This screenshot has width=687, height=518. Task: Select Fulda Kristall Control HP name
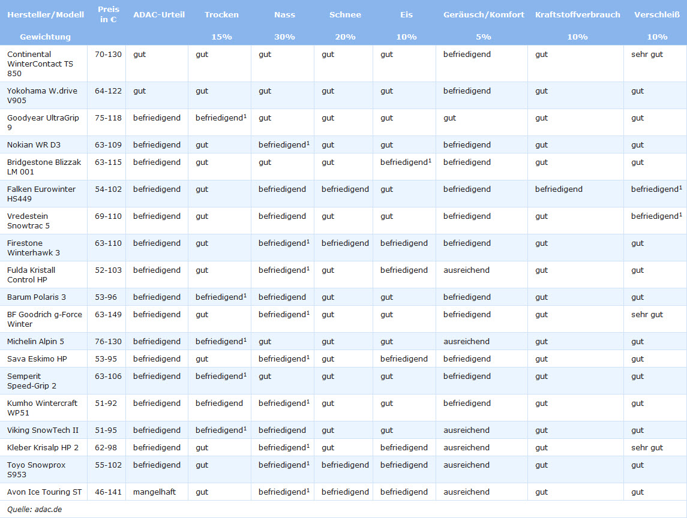click(31, 275)
